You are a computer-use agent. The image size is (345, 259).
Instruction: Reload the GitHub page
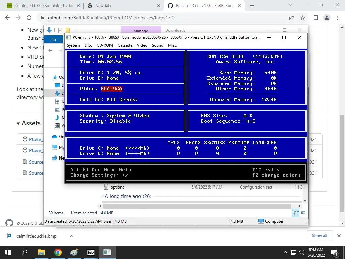coord(29,18)
